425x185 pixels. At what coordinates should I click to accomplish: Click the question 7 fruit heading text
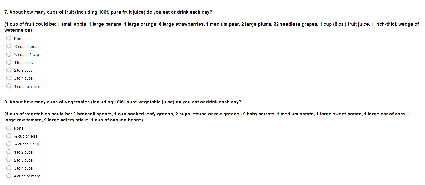coord(108,12)
